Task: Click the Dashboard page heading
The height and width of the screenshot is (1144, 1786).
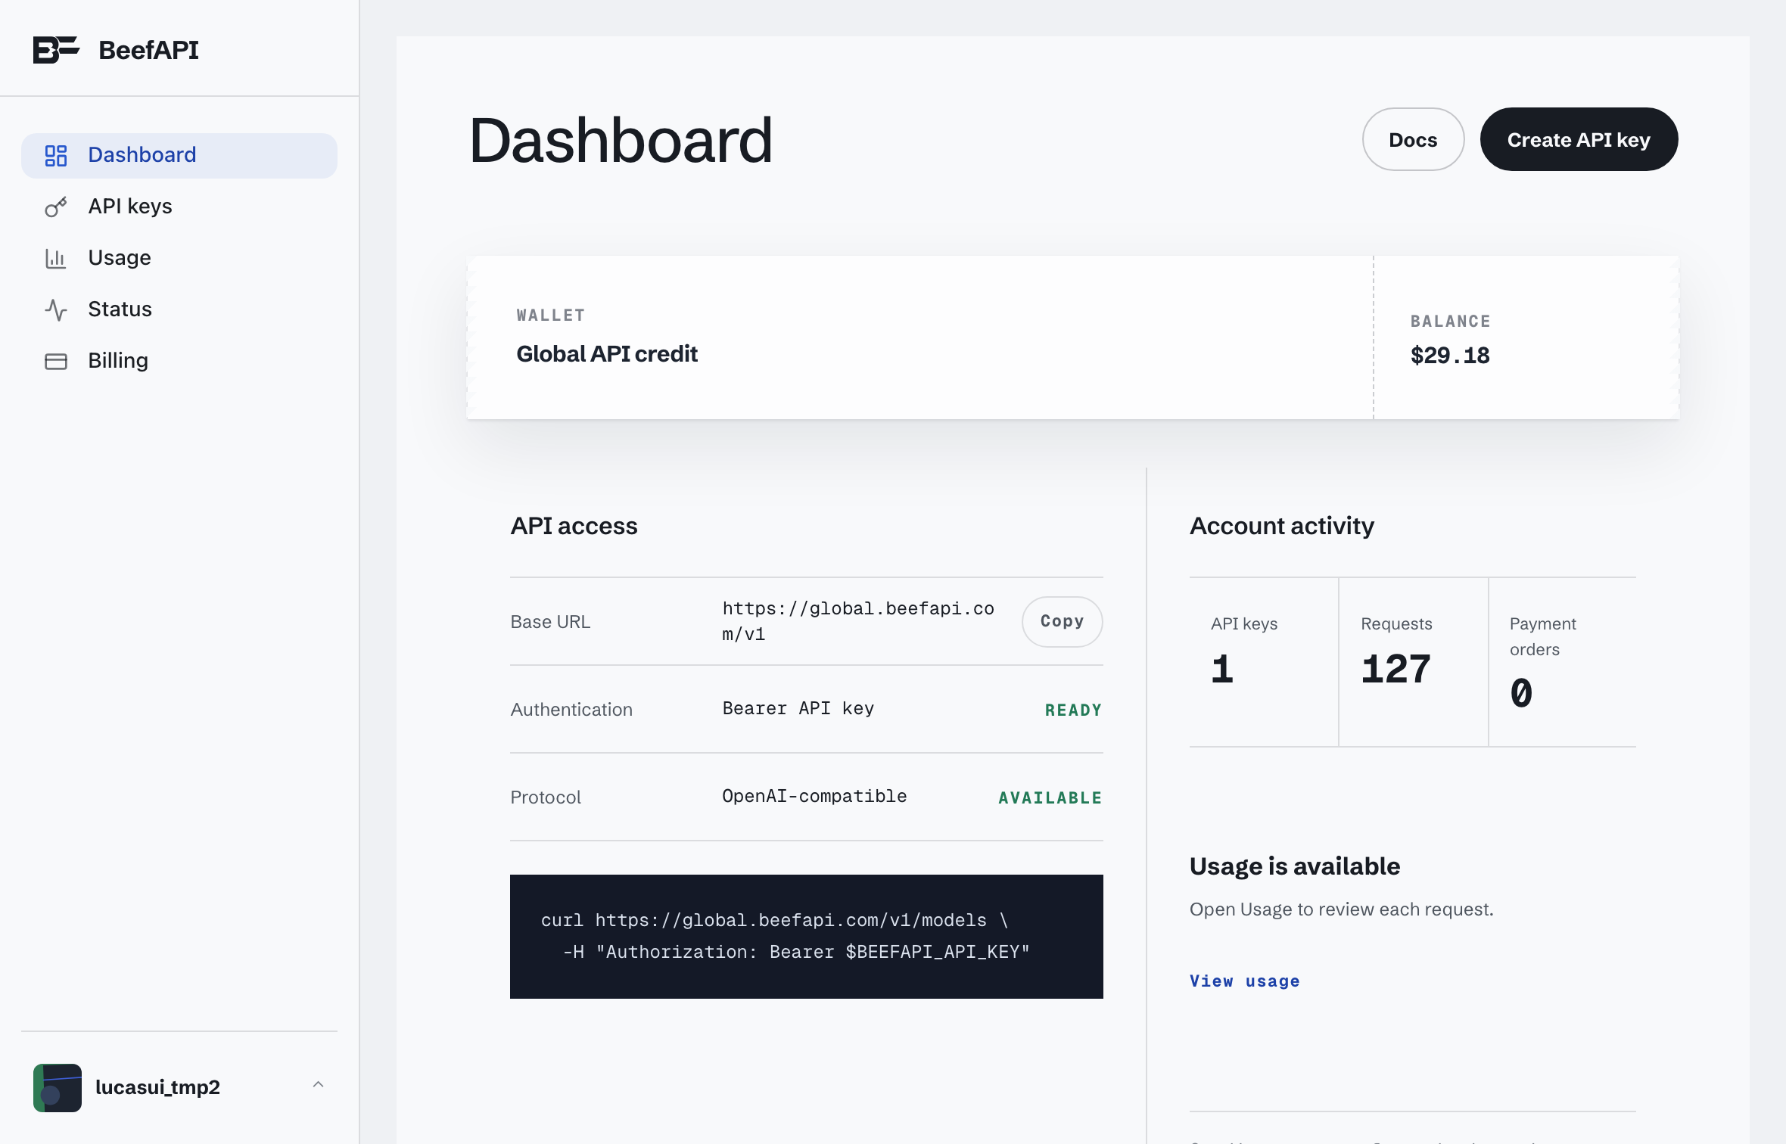Action: click(621, 141)
